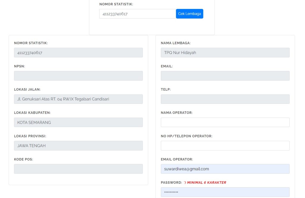Image resolution: width=305 pixels, height=198 pixels.
Task: Click the Telp input field
Action: point(225,99)
